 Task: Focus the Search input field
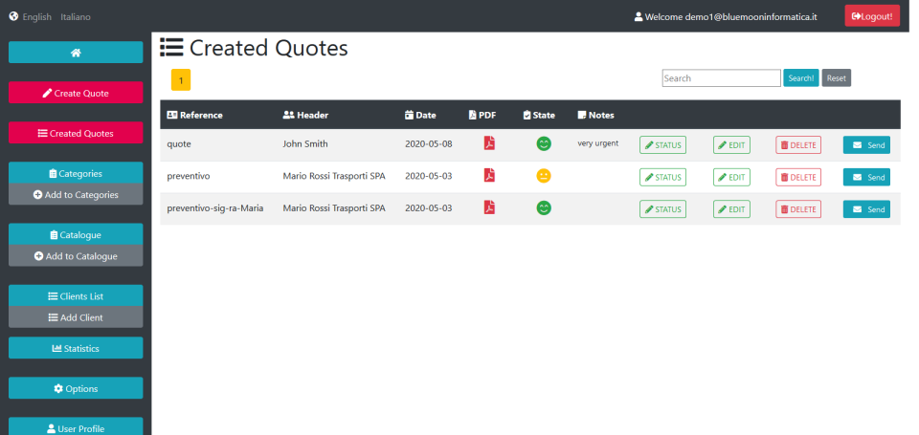pos(721,77)
